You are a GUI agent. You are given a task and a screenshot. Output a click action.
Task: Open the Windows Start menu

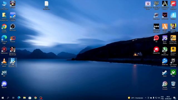(x=3, y=98)
